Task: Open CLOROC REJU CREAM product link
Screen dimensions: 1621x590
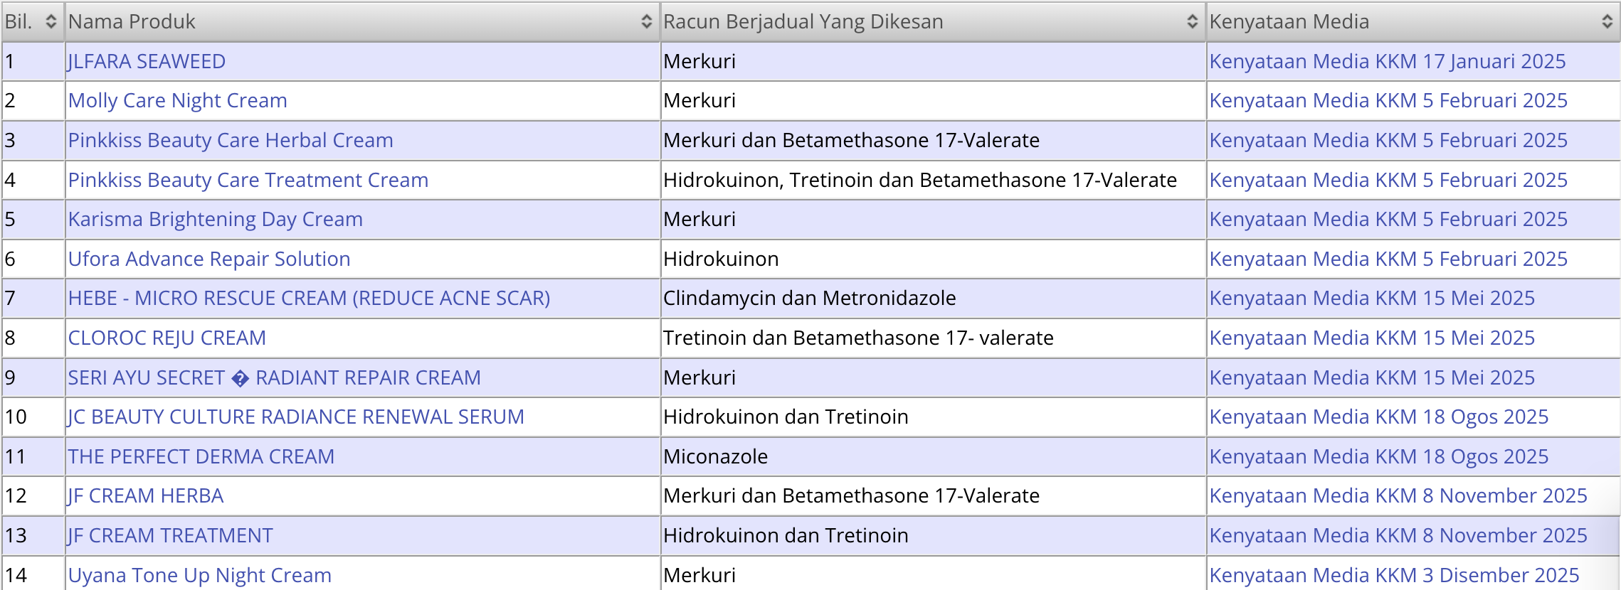Action: pos(167,338)
